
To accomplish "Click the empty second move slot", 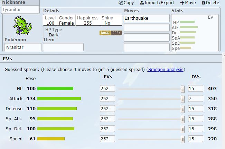I will 147,28.
